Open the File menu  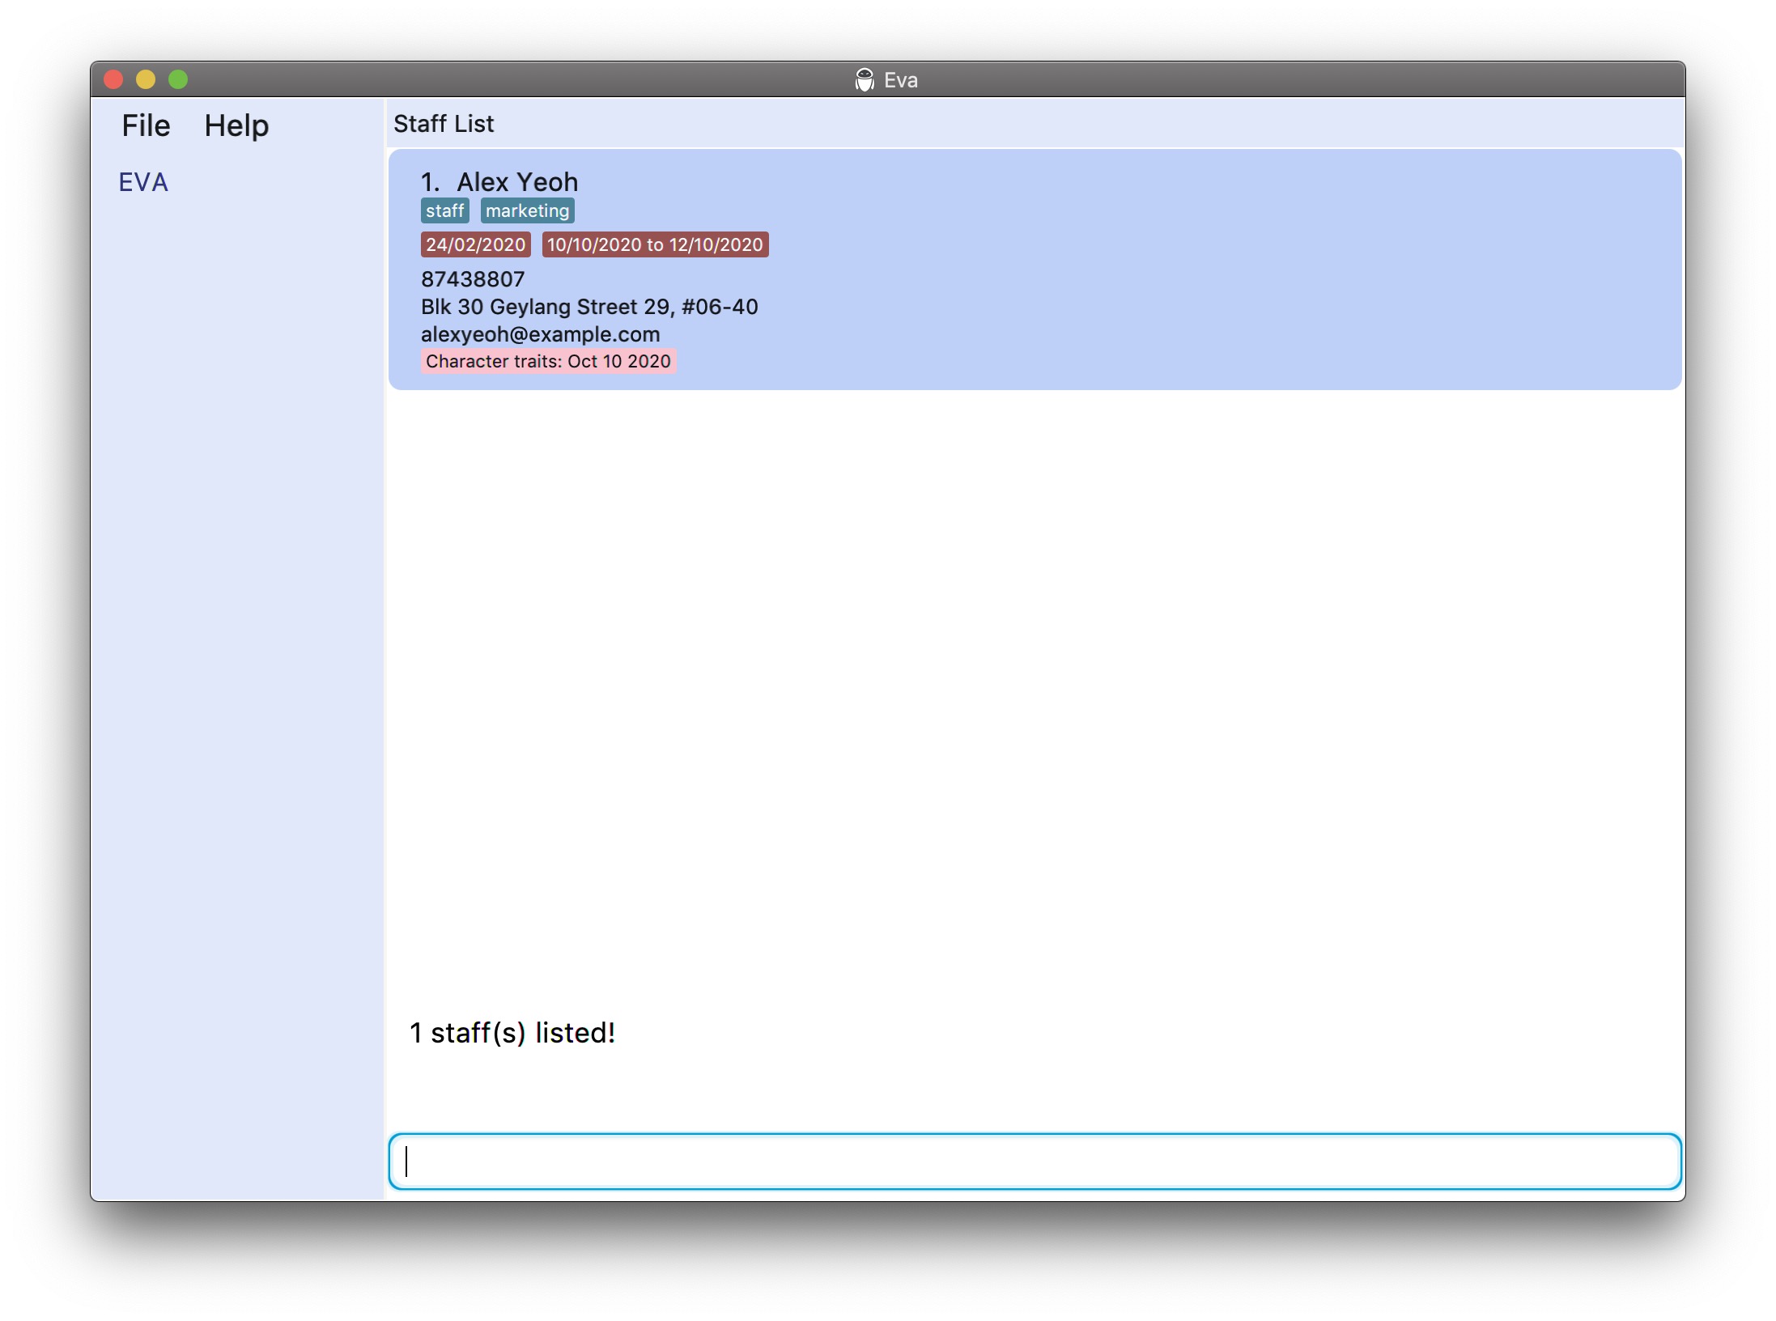(x=146, y=125)
